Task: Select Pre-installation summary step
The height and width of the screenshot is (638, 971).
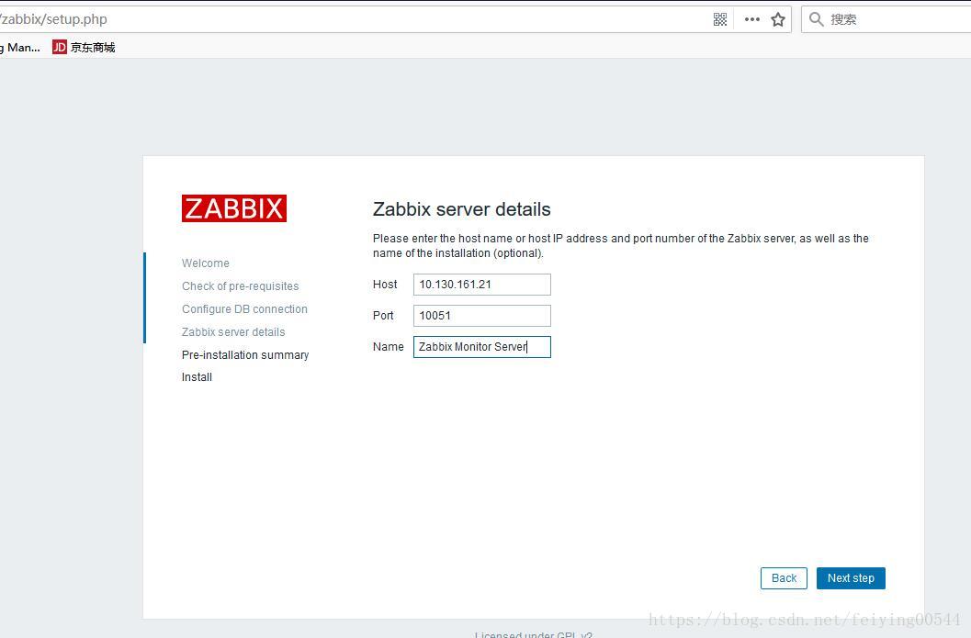Action: point(245,354)
